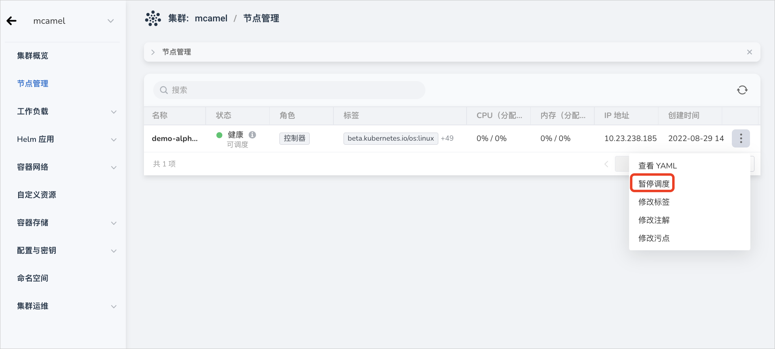Click the cluster logo icon in header

pos(153,19)
